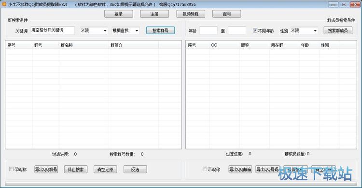This screenshot has width=362, height=188.
Task: Click the 清空还原 button
Action: [105, 169]
